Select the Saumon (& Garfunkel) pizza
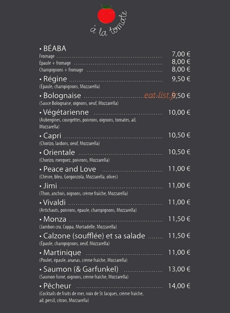 tap(81, 269)
